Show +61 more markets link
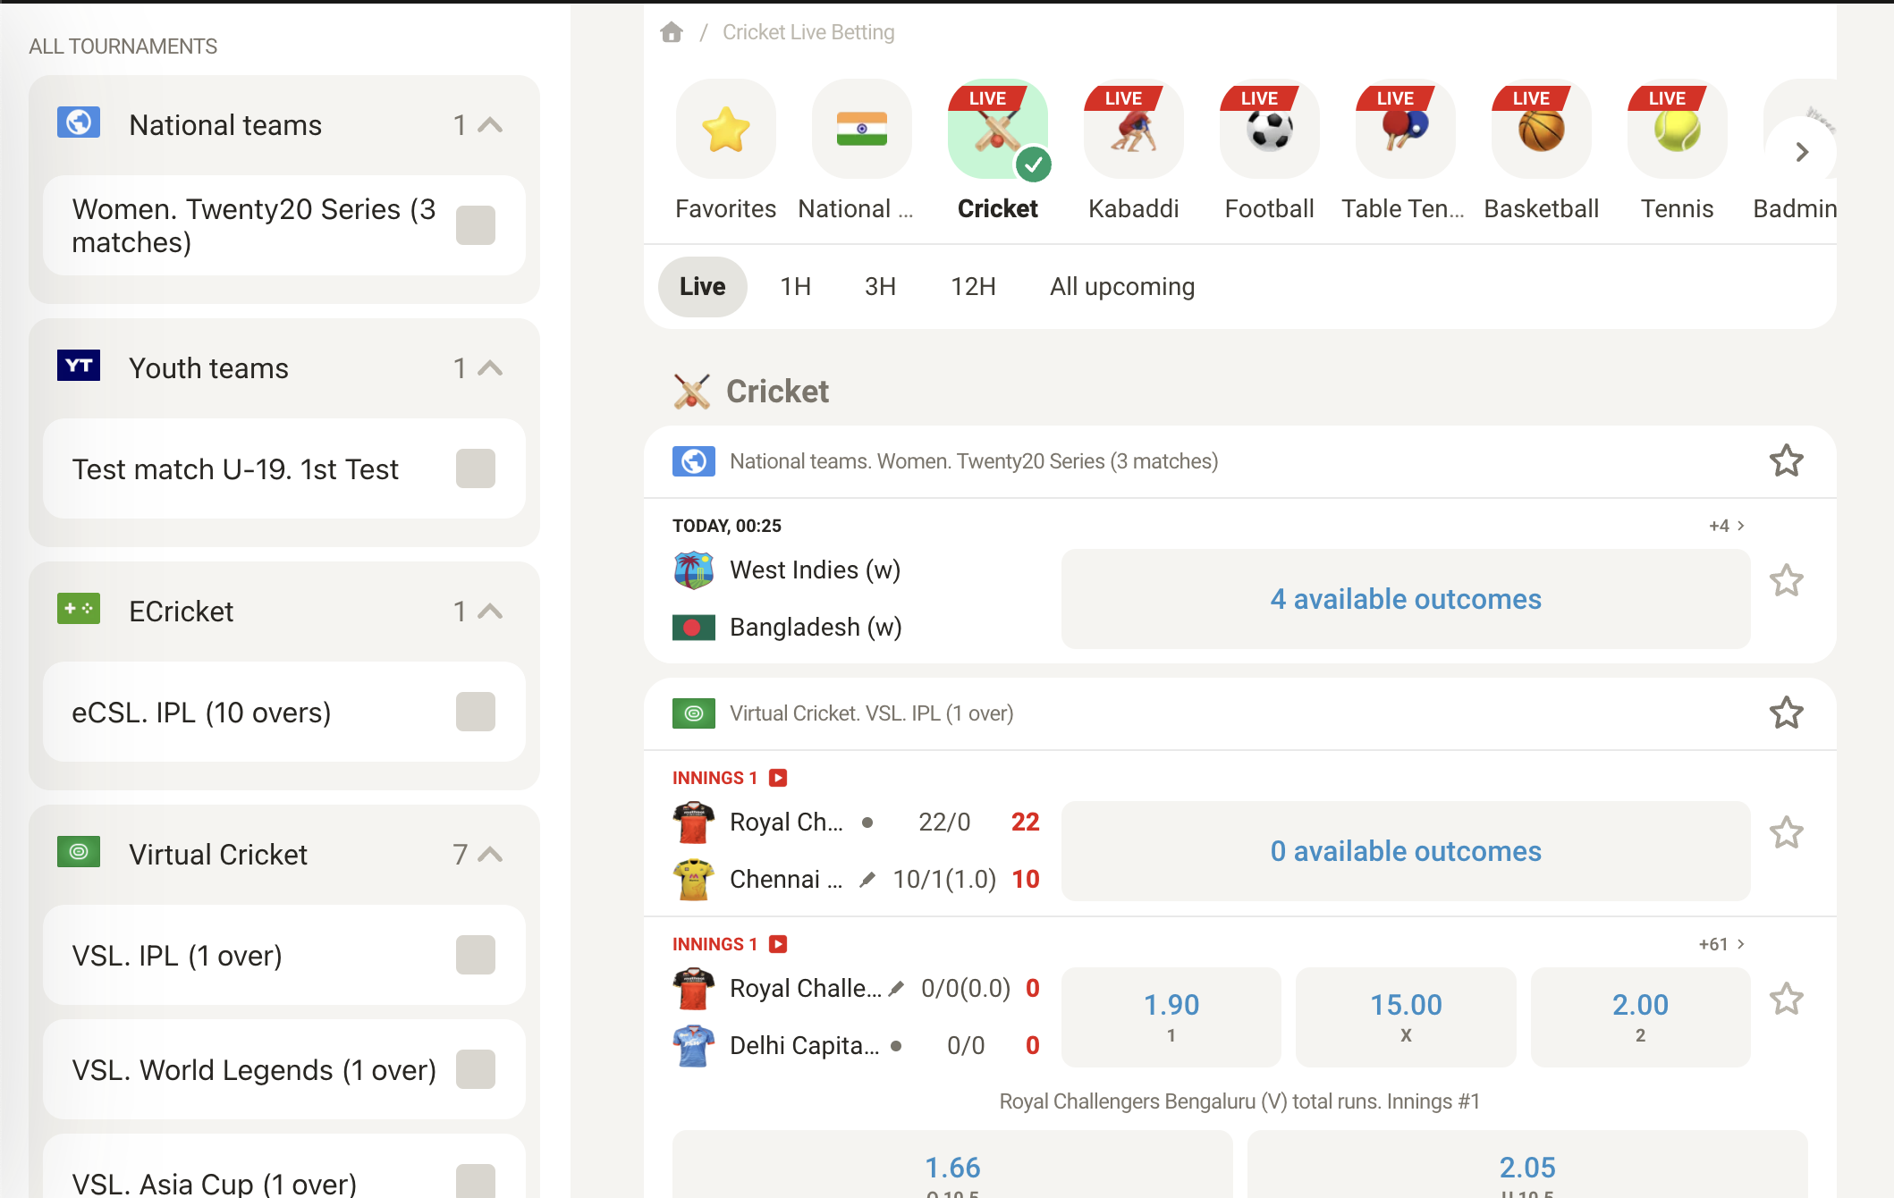Viewport: 1894px width, 1198px height. click(x=1721, y=944)
